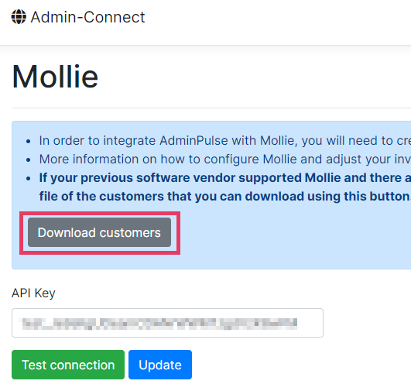Image resolution: width=411 pixels, height=391 pixels.
Task: Click the API Key label text
Action: [x=33, y=293]
